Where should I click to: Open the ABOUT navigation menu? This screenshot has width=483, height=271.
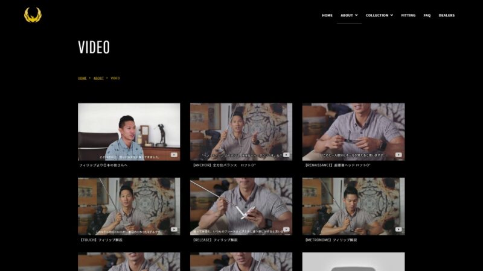347,16
